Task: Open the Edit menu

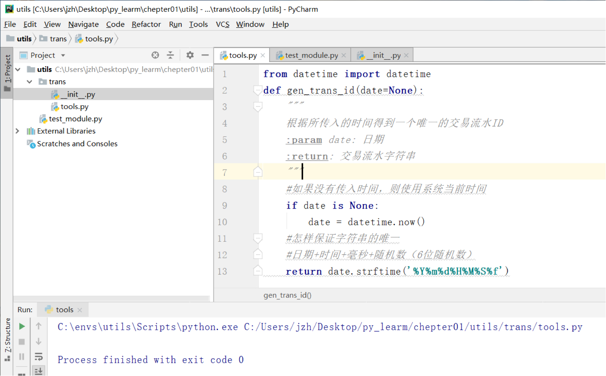Action: click(x=30, y=24)
